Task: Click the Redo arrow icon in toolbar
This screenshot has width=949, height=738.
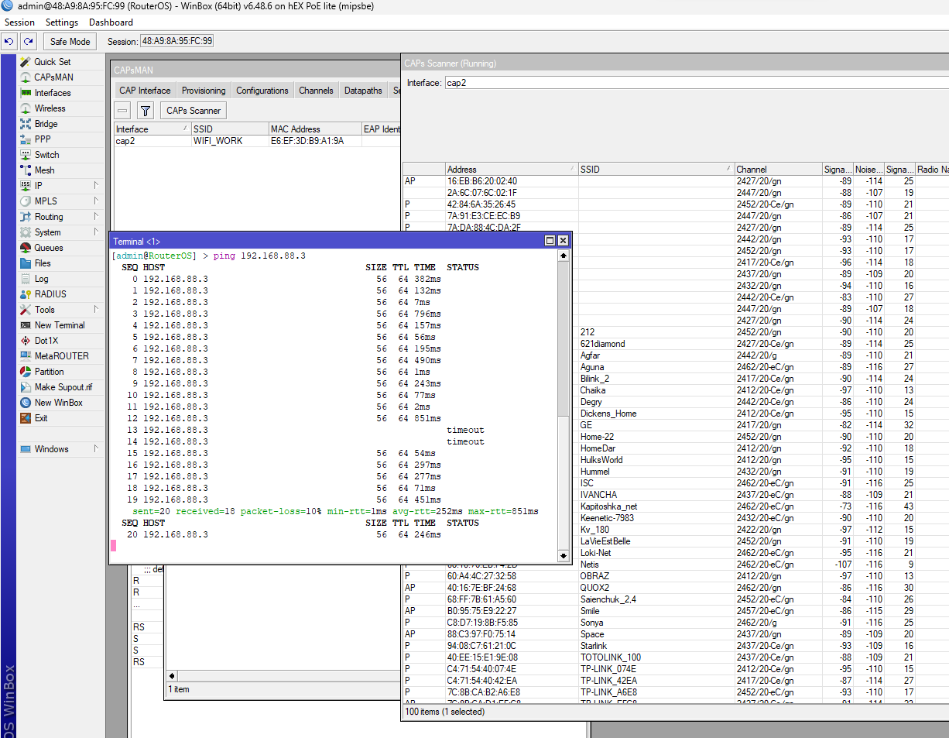Action: (28, 41)
